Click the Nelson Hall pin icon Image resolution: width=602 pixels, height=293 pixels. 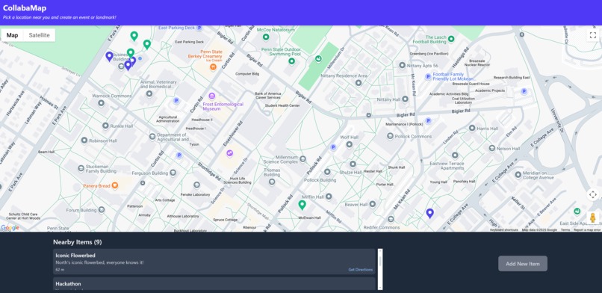491,148
